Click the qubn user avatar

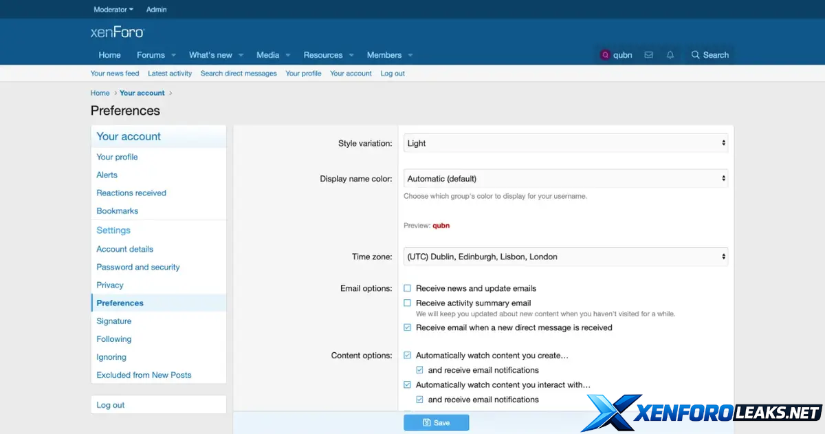coord(606,55)
